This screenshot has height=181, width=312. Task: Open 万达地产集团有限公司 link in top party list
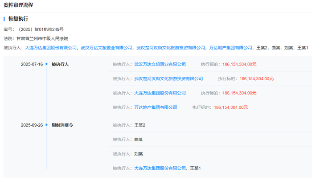(230, 48)
